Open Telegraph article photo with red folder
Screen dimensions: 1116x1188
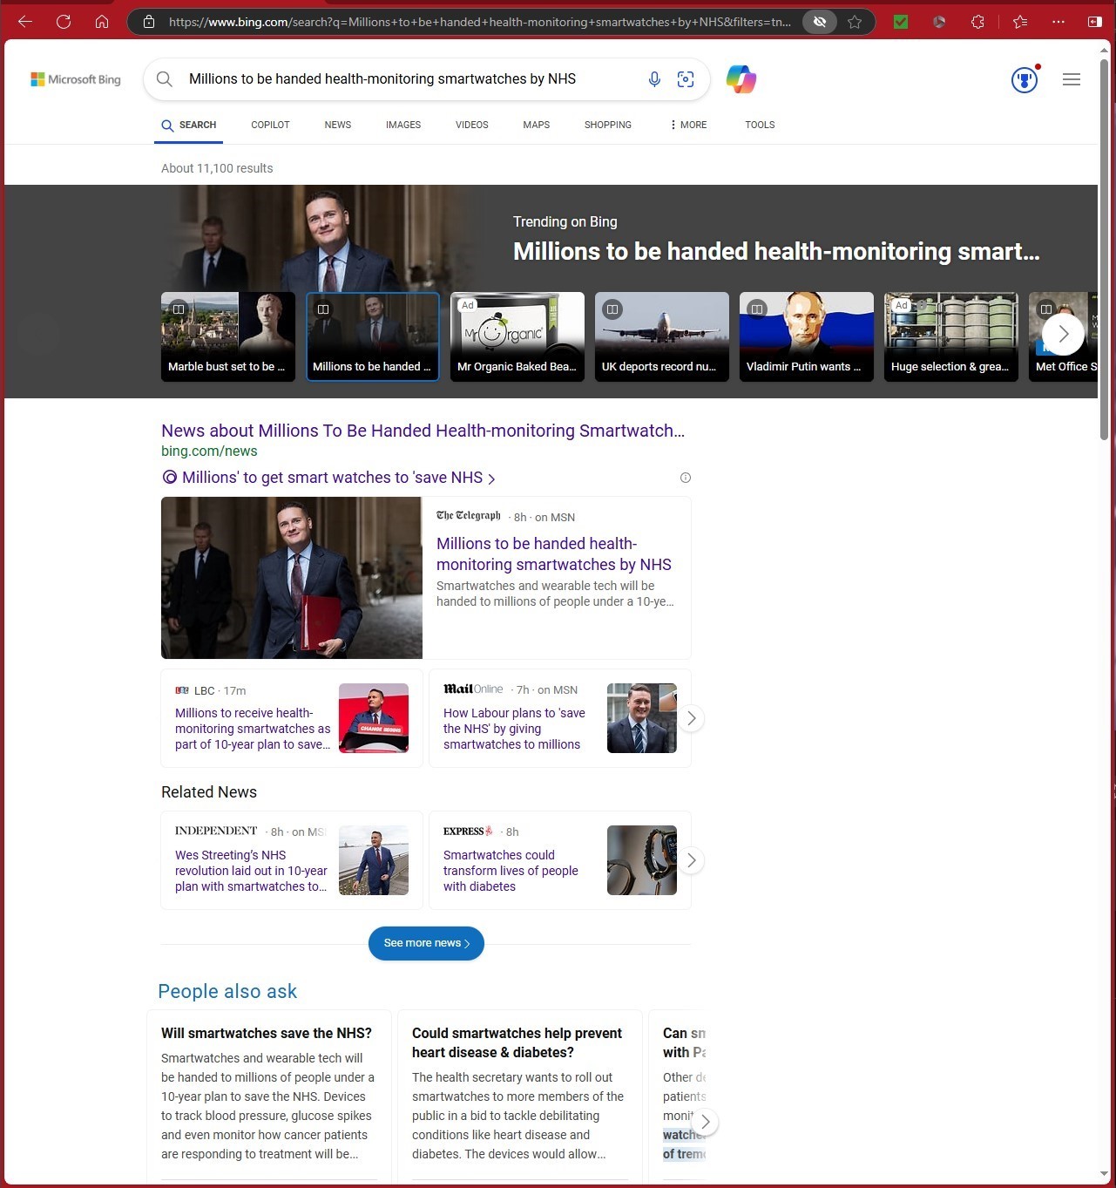(x=292, y=578)
